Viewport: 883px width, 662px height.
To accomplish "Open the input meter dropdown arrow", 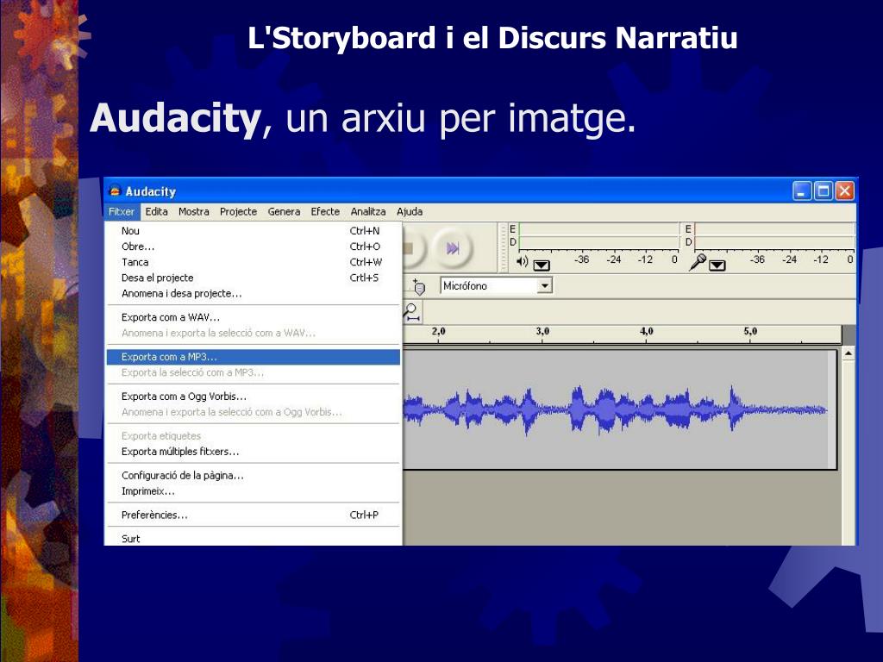I will pyautogui.click(x=717, y=265).
